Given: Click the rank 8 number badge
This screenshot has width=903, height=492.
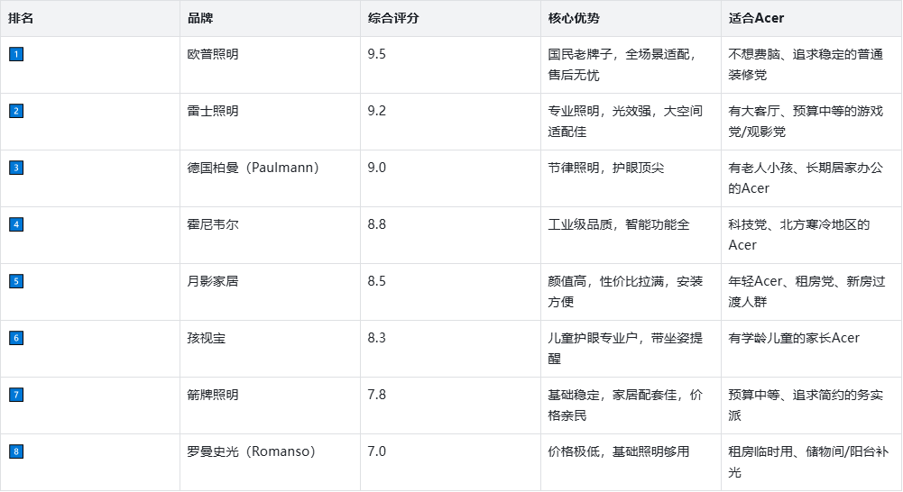Looking at the screenshot, I should [16, 451].
